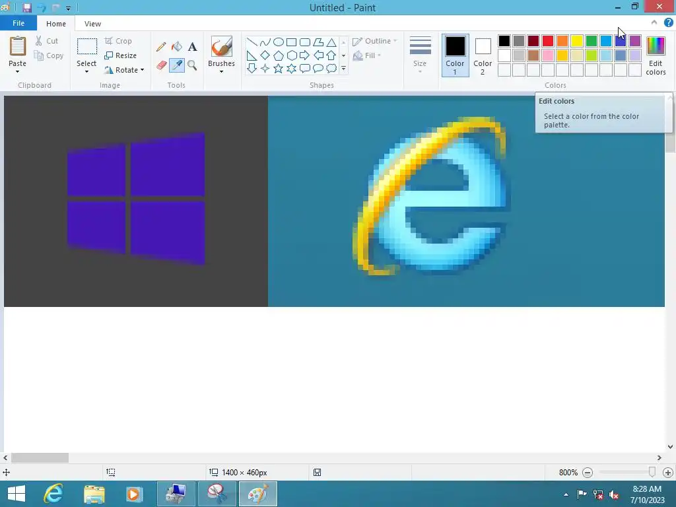
Task: Activate Color 1 foreground selector
Action: pyautogui.click(x=456, y=55)
